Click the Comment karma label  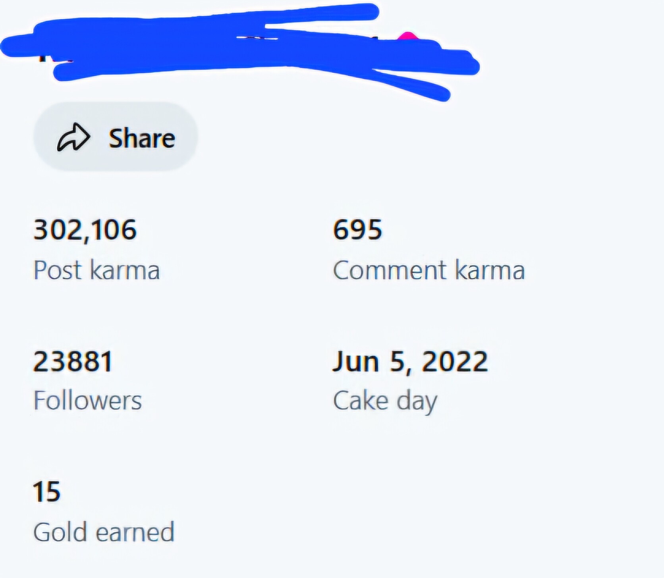point(429,270)
